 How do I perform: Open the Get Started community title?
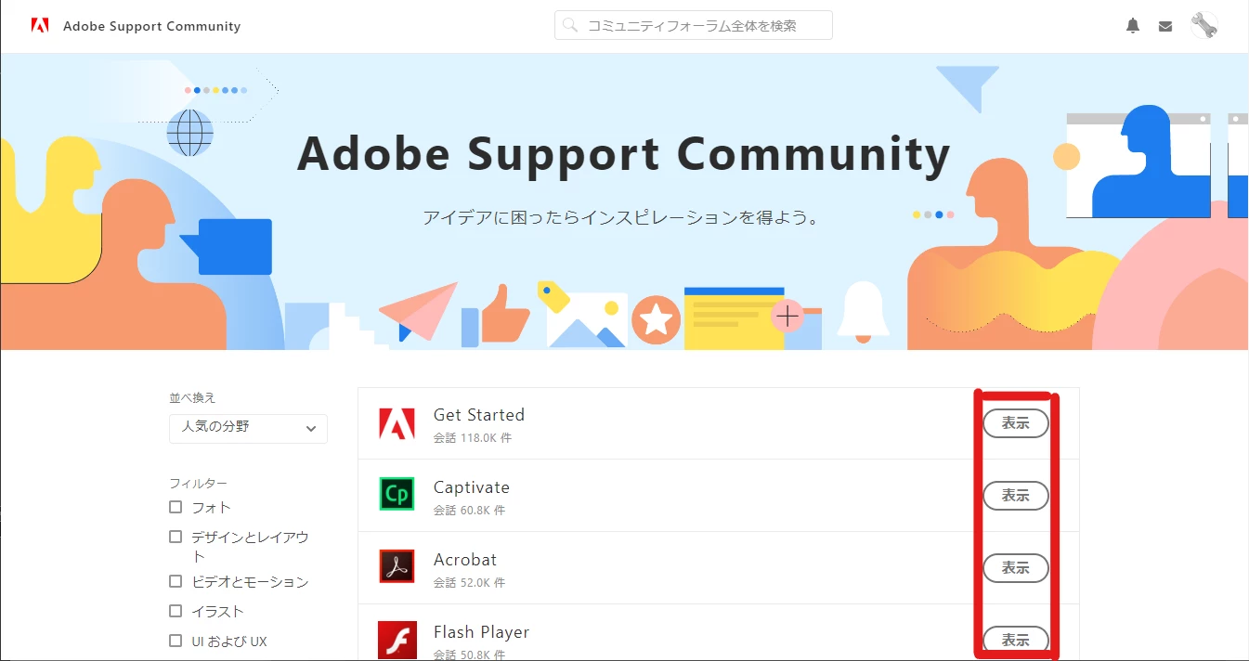pos(479,415)
